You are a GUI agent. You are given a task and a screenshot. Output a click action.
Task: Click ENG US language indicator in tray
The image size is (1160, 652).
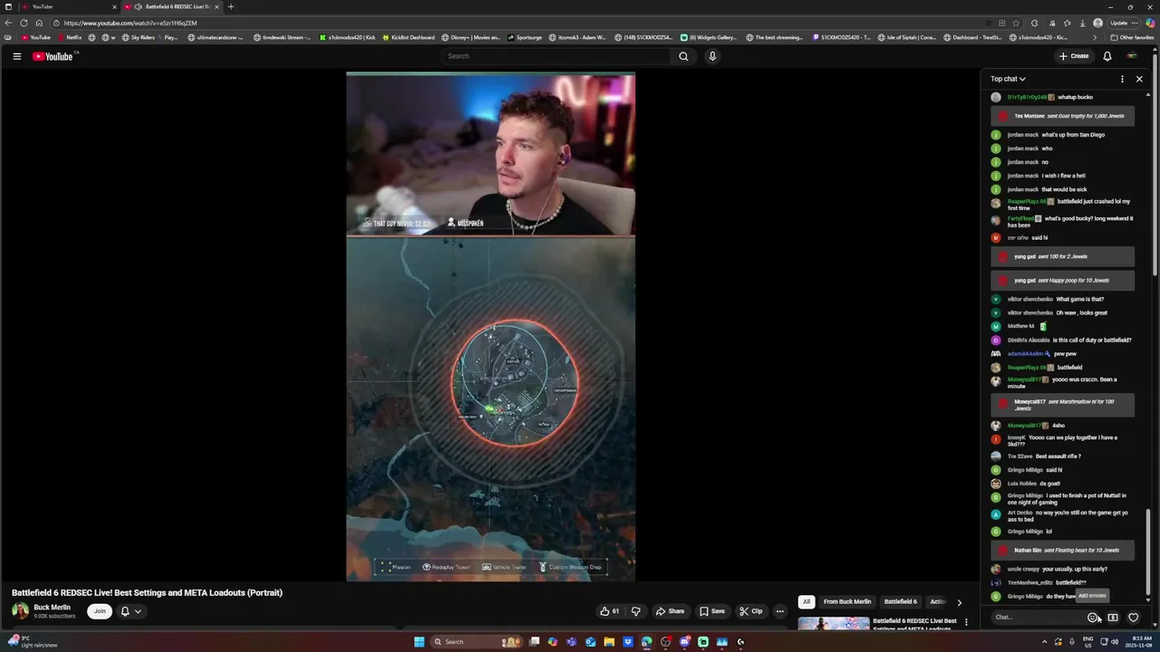point(1087,642)
